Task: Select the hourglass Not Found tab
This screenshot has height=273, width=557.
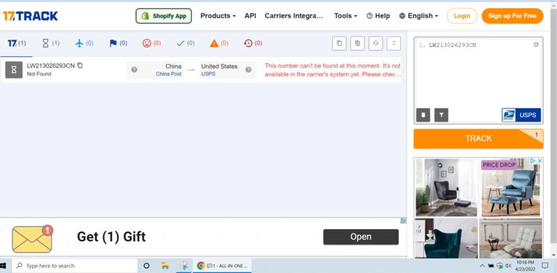Action: [51, 43]
